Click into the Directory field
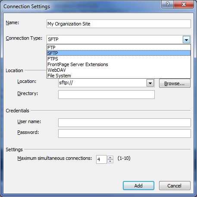Viewport: 197px width, 197px height. [106, 95]
